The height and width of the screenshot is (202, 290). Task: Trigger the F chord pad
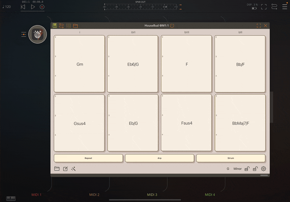click(186, 64)
